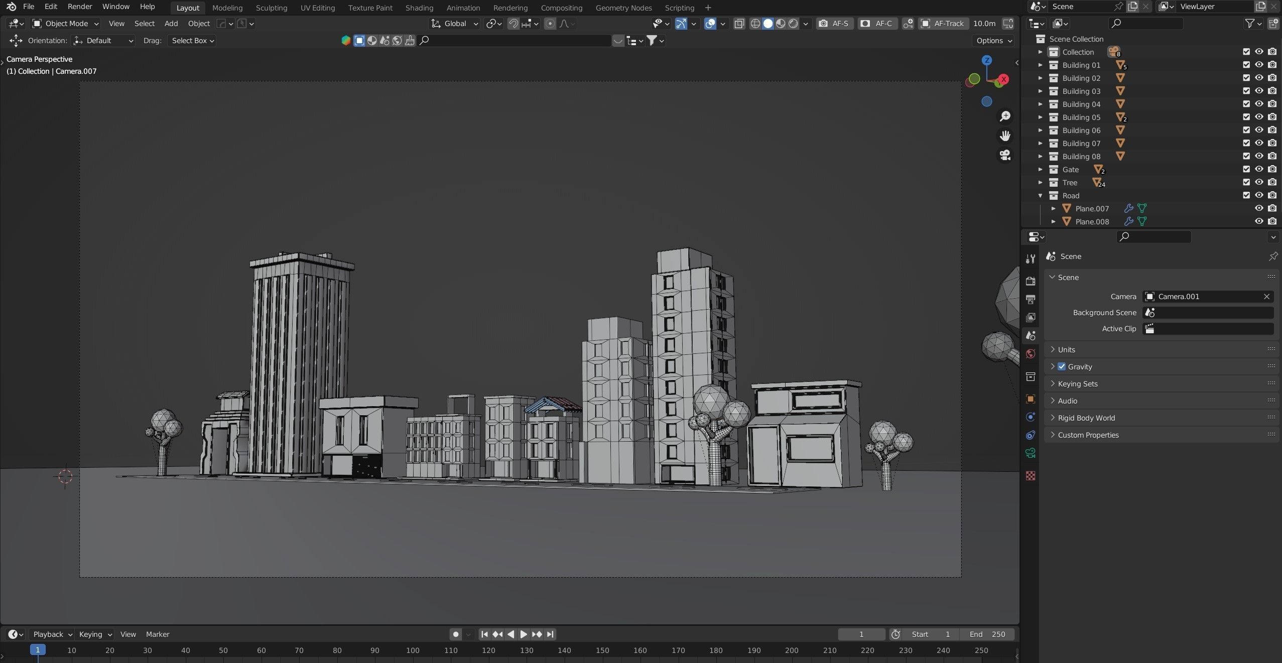Open the Object Constraints properties tab
This screenshot has height=663, width=1282.
(1031, 435)
